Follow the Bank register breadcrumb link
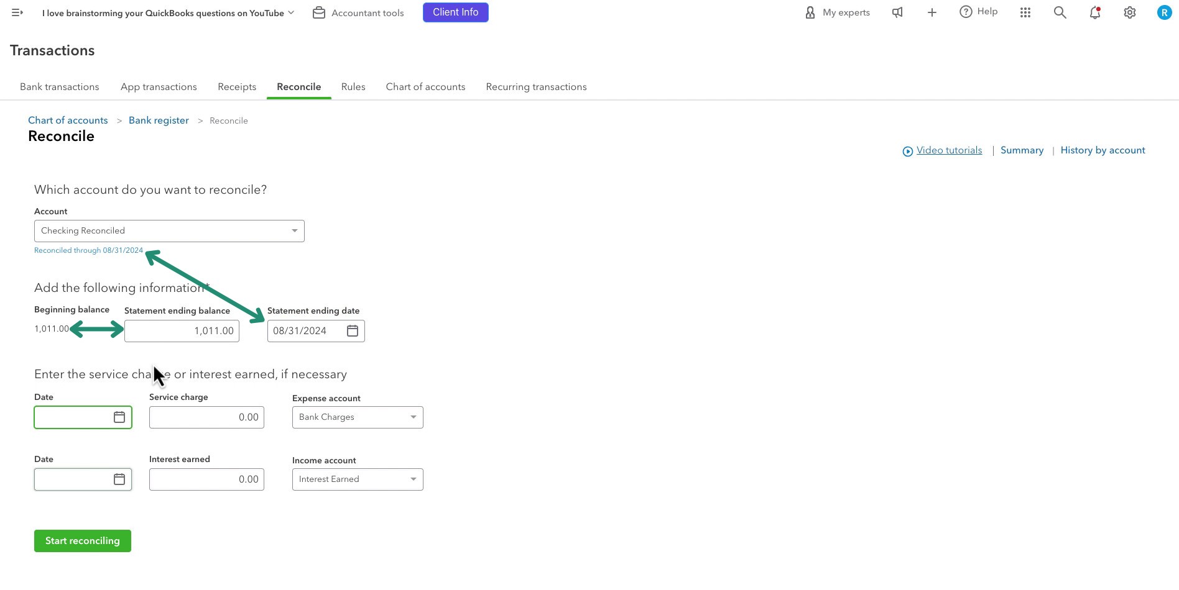This screenshot has height=590, width=1179. click(x=159, y=120)
